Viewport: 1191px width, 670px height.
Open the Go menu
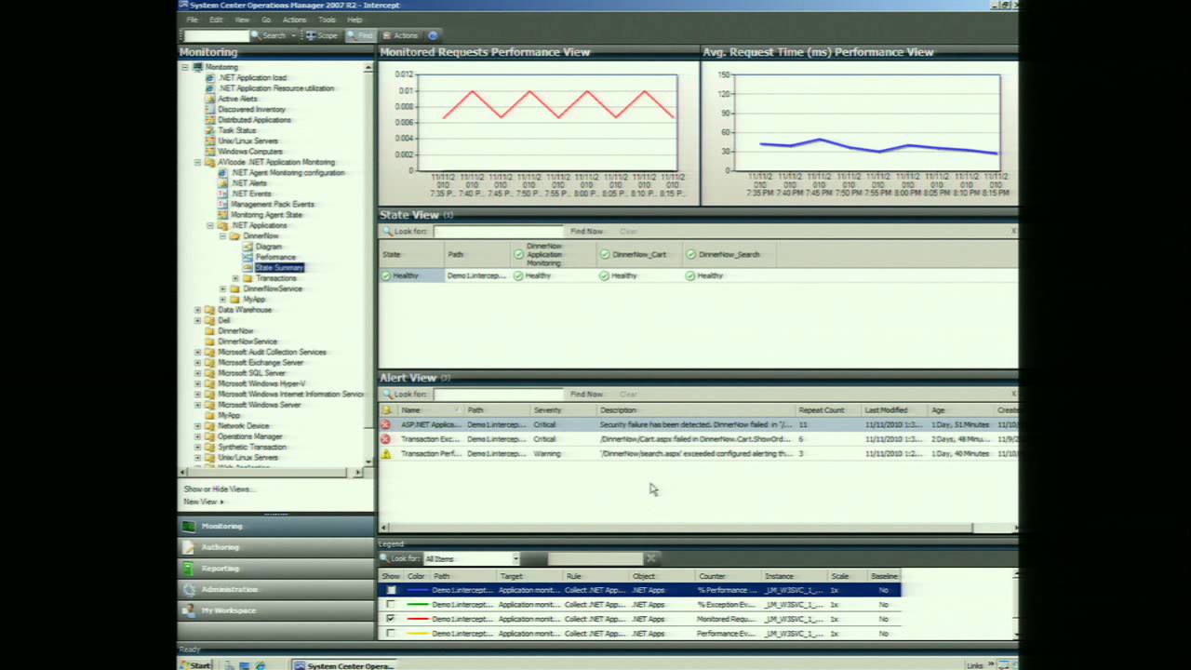pos(266,20)
